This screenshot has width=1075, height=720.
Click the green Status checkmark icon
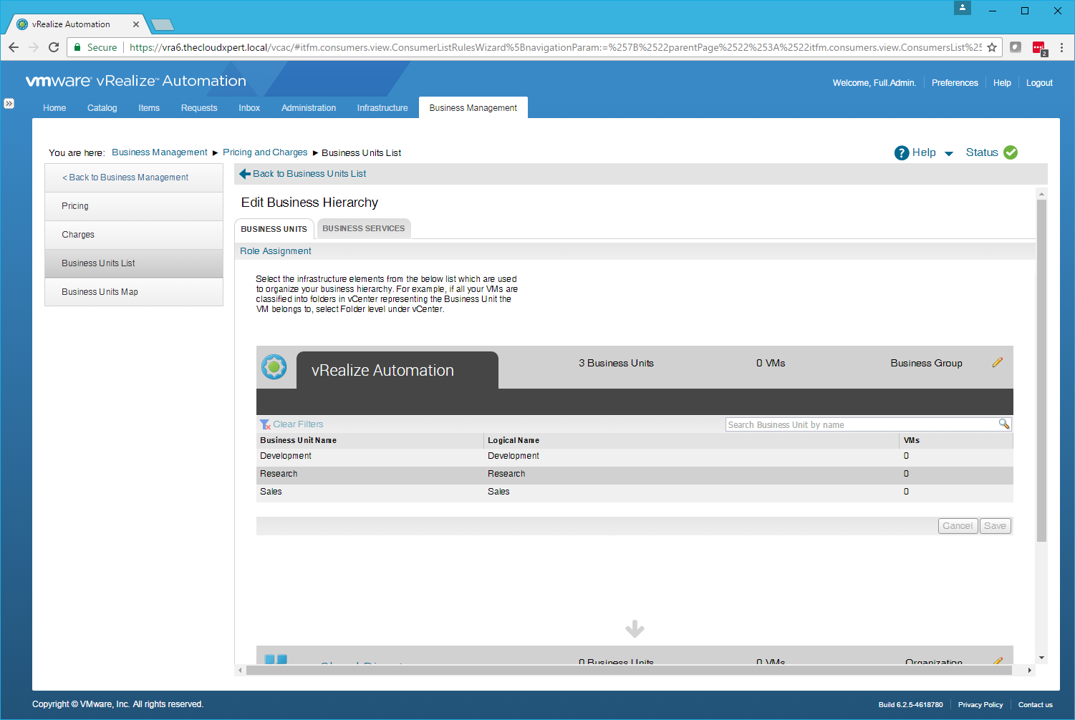(x=1011, y=152)
